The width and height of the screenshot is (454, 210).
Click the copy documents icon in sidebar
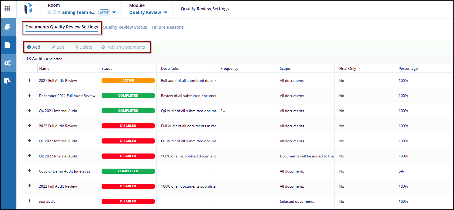pos(8,81)
